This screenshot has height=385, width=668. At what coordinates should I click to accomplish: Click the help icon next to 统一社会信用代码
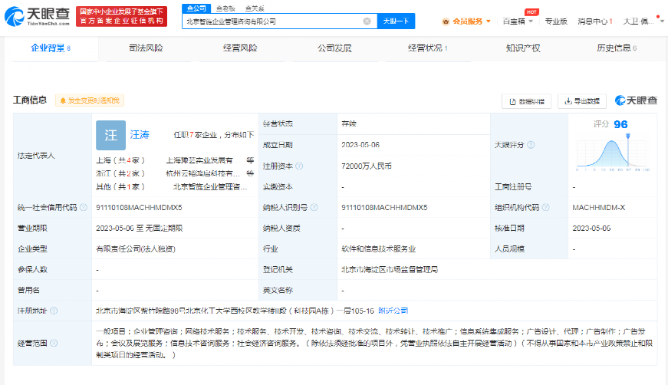pyautogui.click(x=84, y=207)
